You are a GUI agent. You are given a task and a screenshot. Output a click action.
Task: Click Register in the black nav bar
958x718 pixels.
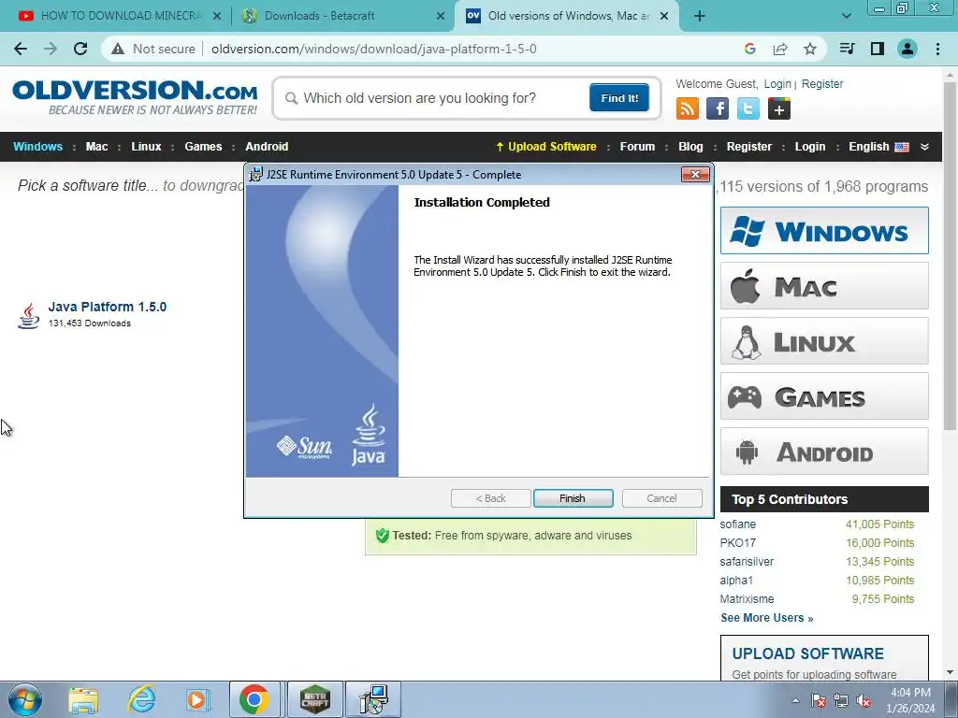click(749, 147)
